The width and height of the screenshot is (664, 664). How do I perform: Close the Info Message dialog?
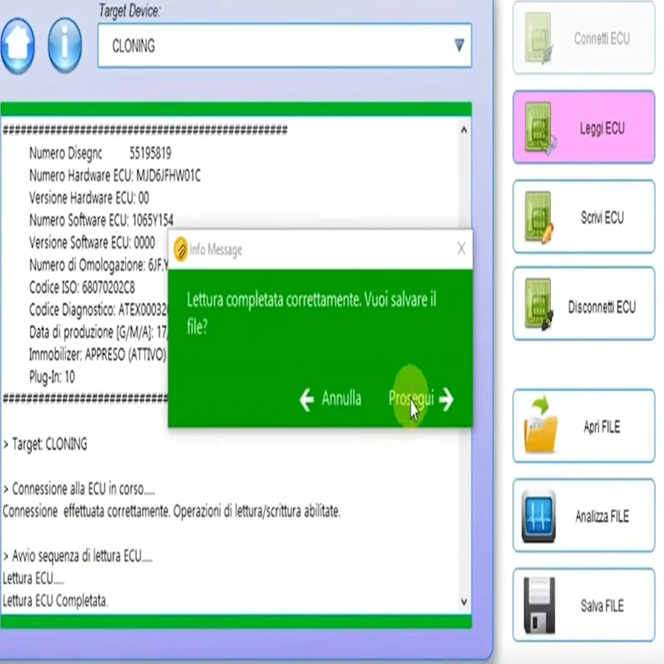pyautogui.click(x=461, y=248)
